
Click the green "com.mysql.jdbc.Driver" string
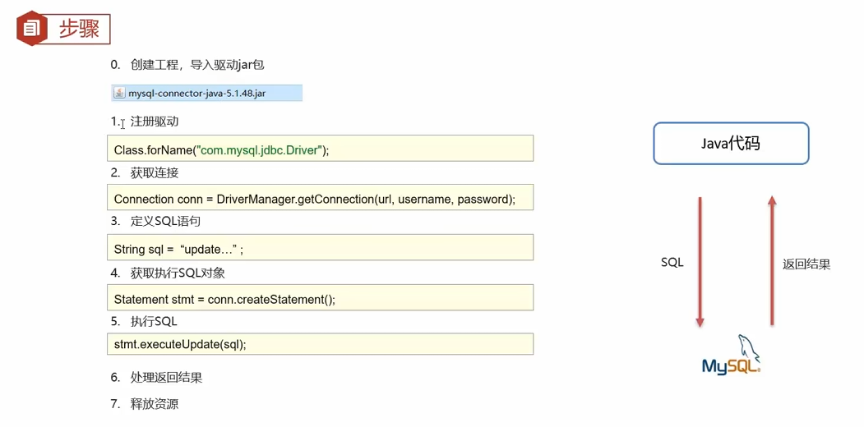260,150
